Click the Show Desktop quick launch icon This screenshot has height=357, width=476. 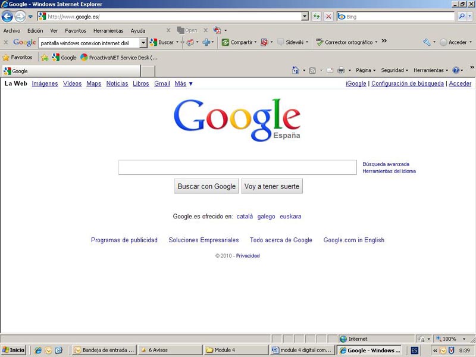tap(58, 350)
